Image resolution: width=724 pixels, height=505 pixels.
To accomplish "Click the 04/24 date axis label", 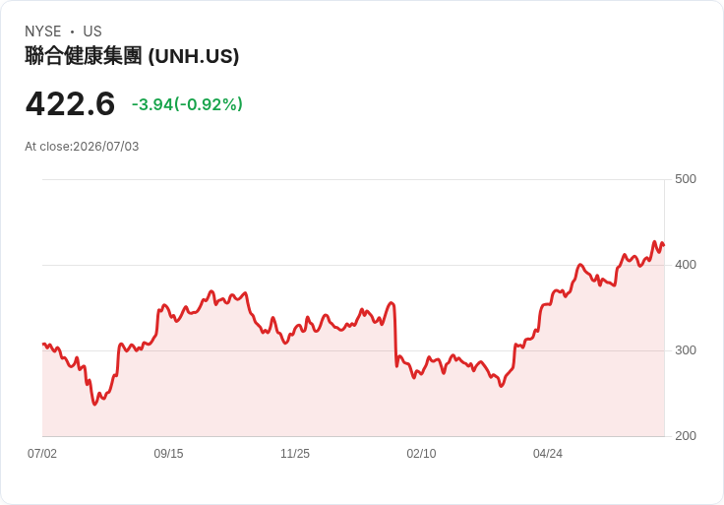I will click(548, 454).
